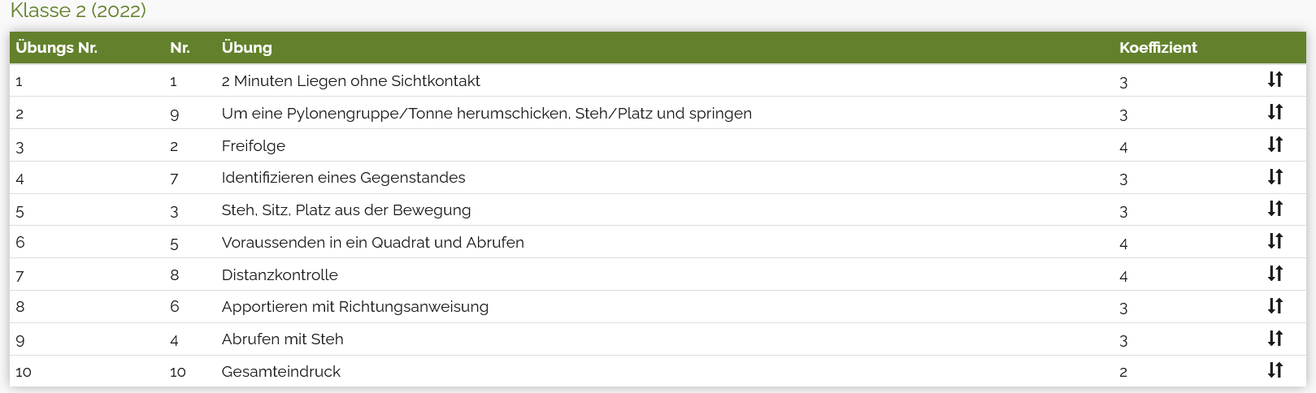Click reorder icon for Voraussenden in ein Quadrat
The image size is (1316, 393).
pyautogui.click(x=1275, y=241)
